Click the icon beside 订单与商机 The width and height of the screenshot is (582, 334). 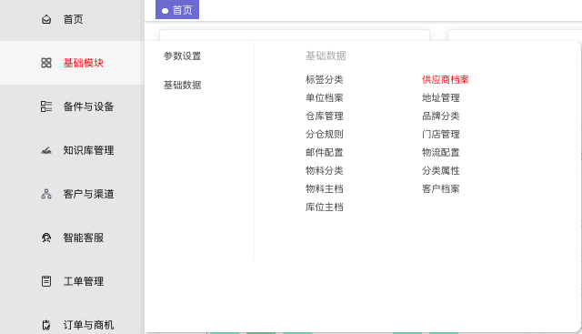coord(46,325)
